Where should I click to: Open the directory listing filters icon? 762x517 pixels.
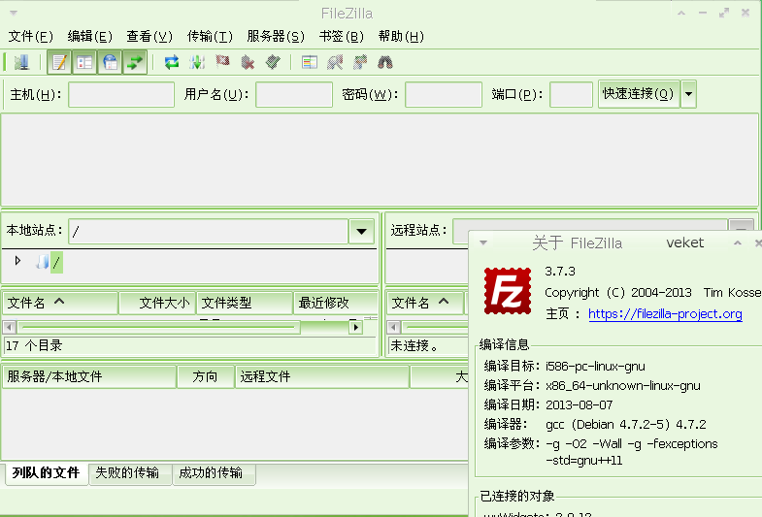pyautogui.click(x=310, y=62)
